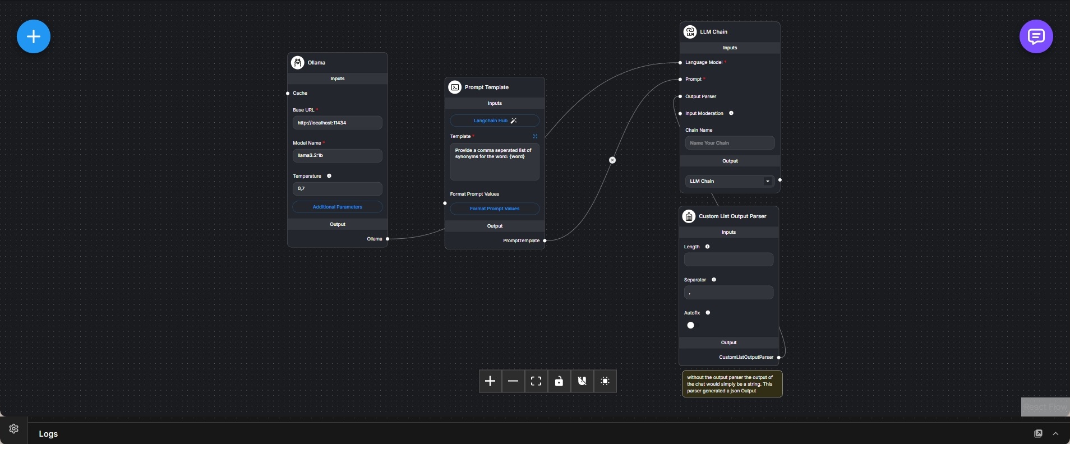Click the Logs panel title

[x=48, y=434]
